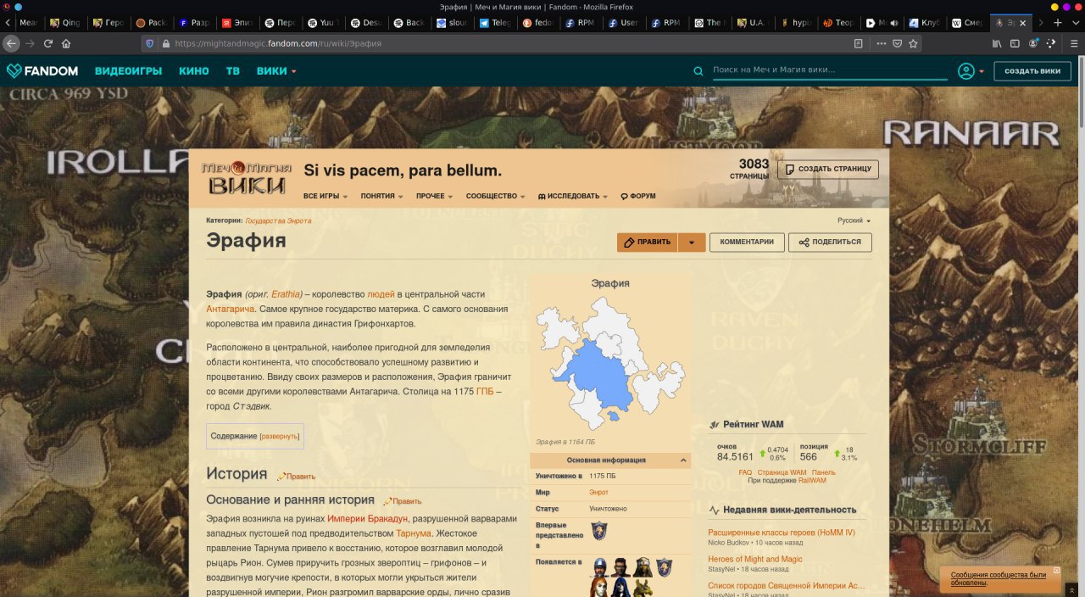Open a new tab with plus icon

click(1057, 23)
